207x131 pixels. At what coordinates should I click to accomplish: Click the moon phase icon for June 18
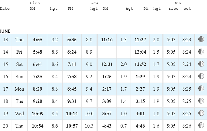201,101
